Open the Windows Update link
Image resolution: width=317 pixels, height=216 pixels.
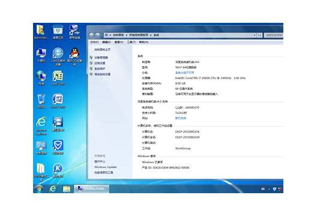[105, 167]
